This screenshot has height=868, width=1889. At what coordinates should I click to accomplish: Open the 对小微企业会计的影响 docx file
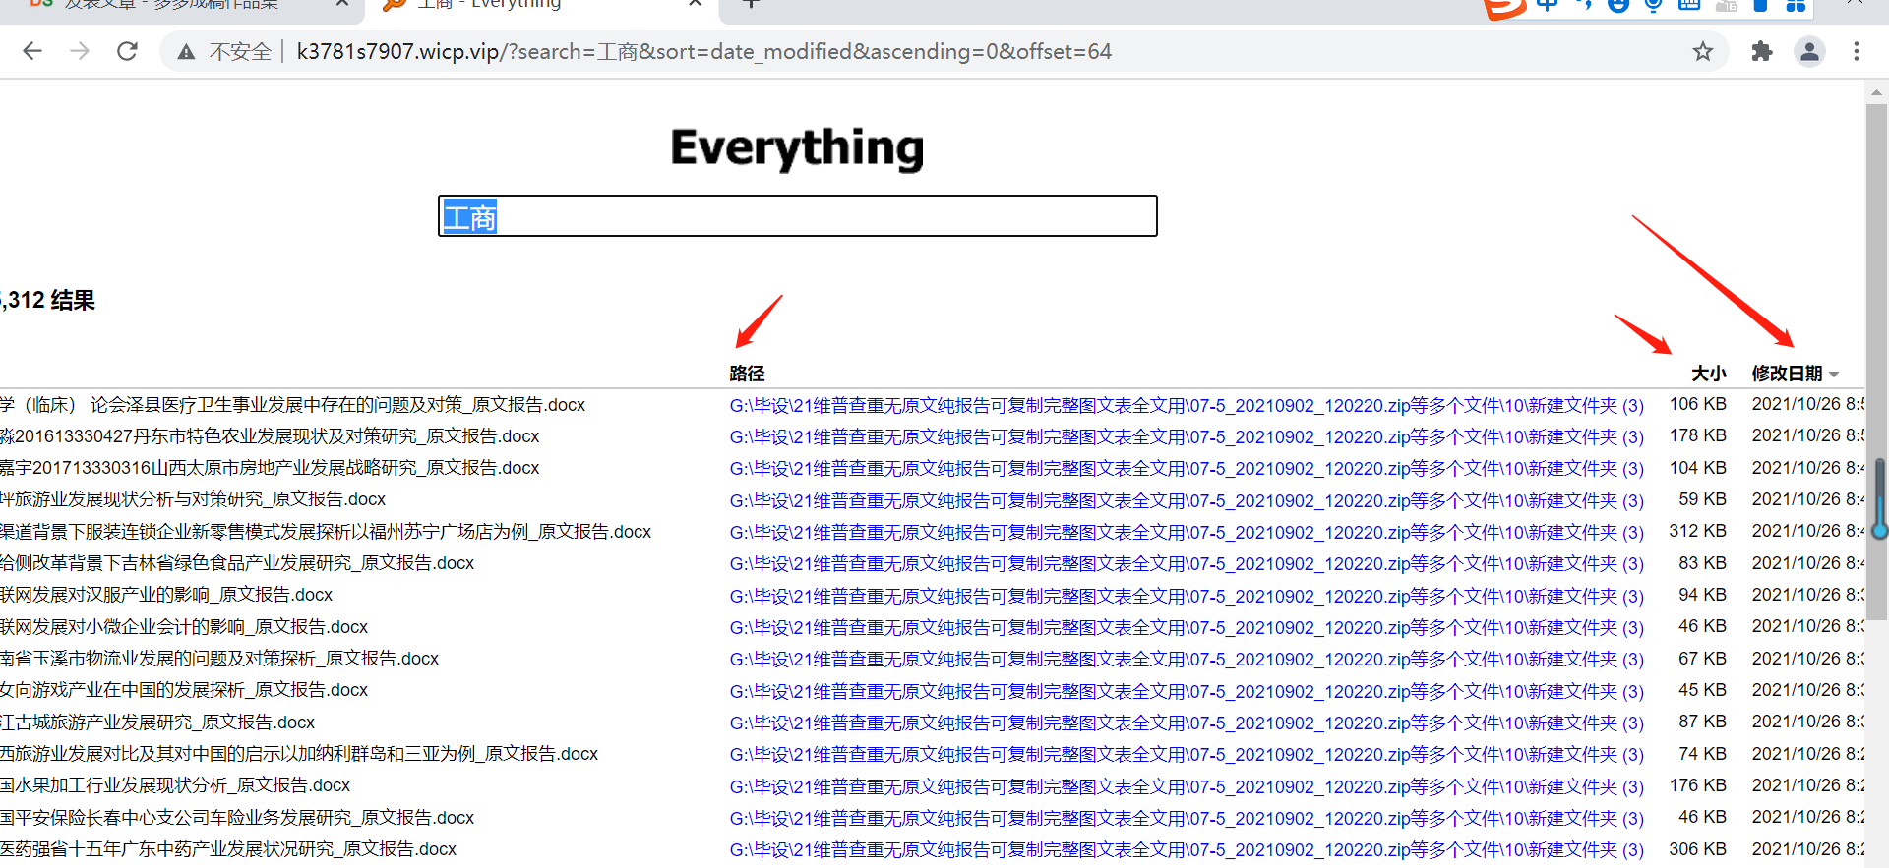pyautogui.click(x=184, y=627)
